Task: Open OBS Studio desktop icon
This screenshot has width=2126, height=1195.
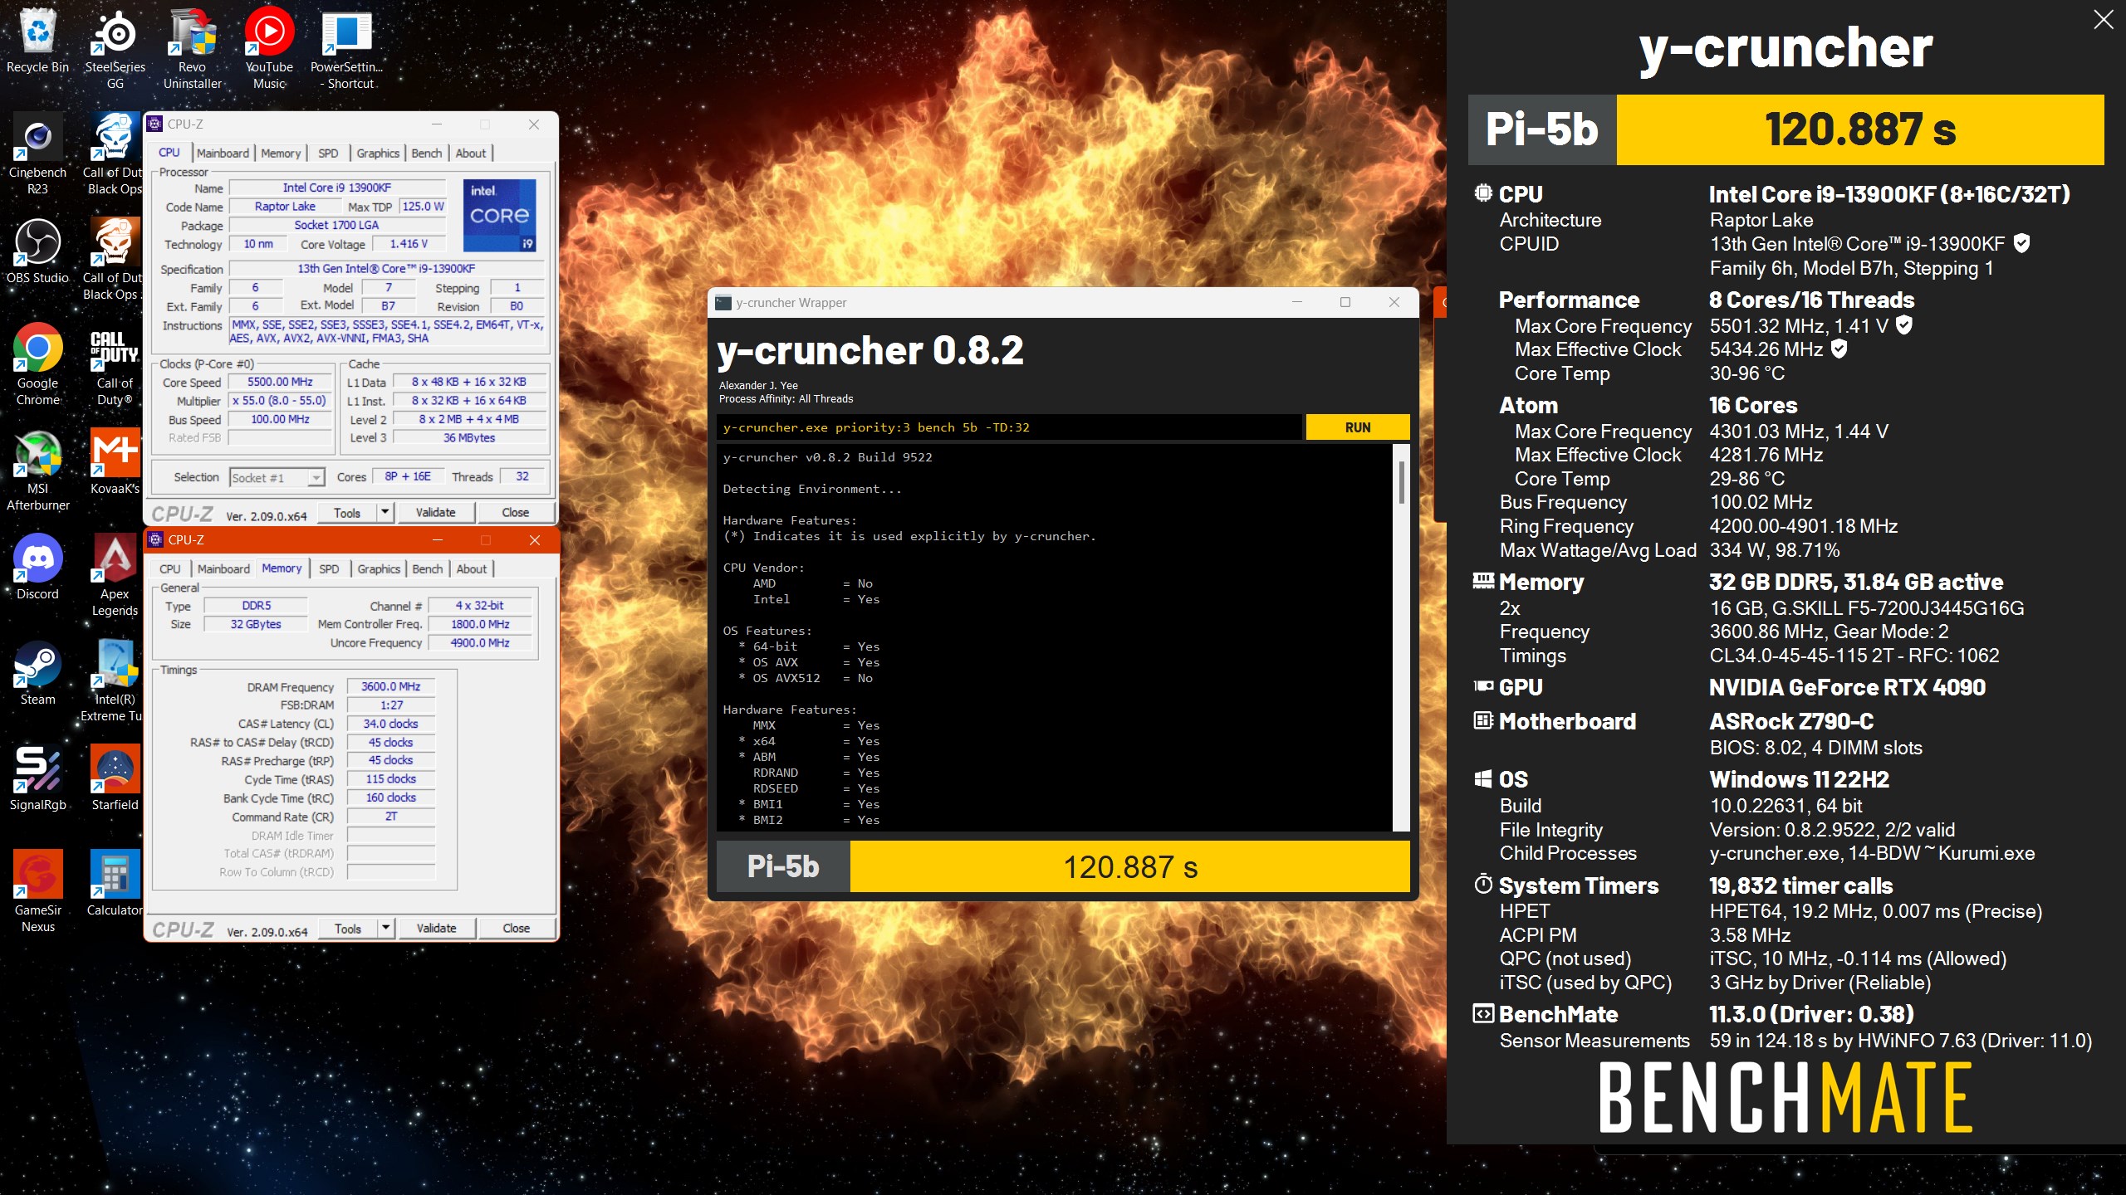Action: (37, 251)
